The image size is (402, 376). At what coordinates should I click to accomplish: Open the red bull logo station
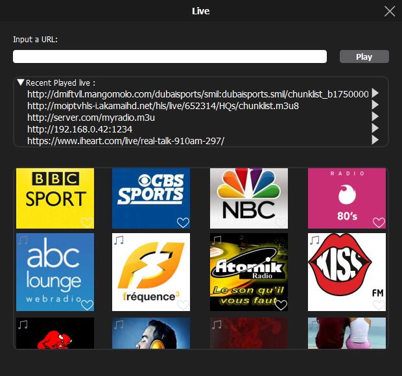click(55, 333)
